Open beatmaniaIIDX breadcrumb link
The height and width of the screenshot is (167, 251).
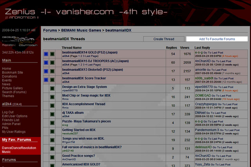[118, 31]
